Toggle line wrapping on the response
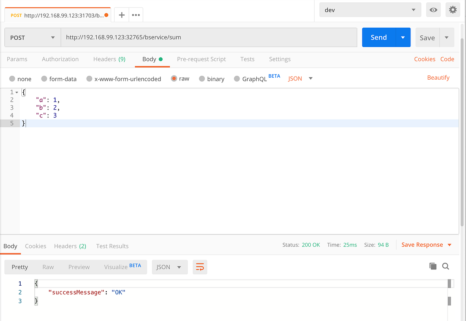The height and width of the screenshot is (321, 466). pos(200,267)
